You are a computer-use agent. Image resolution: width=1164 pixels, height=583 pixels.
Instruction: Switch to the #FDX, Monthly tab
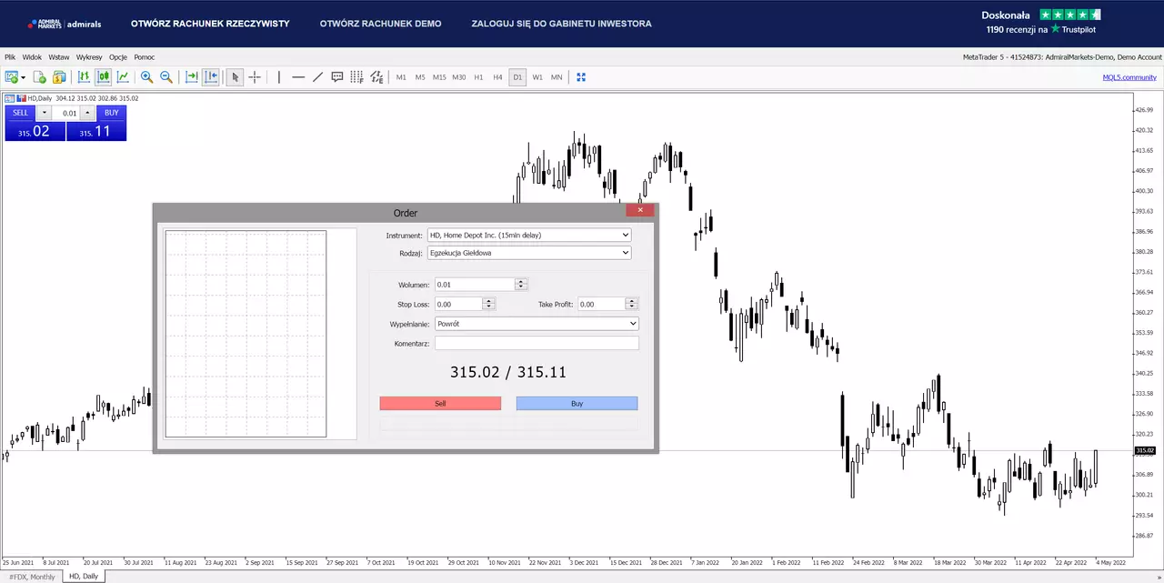(32, 577)
